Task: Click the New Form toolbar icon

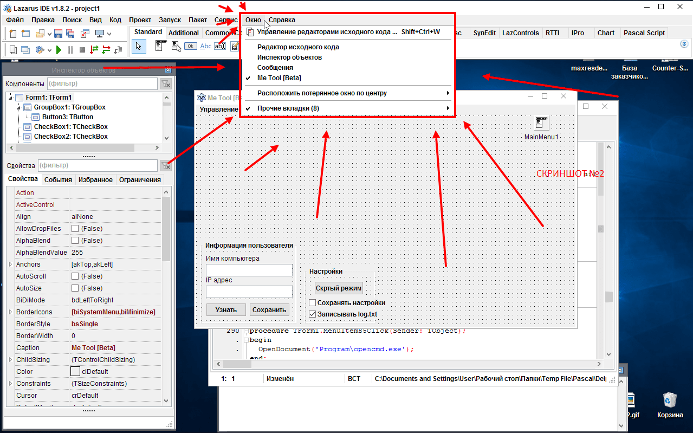Action: pos(25,34)
